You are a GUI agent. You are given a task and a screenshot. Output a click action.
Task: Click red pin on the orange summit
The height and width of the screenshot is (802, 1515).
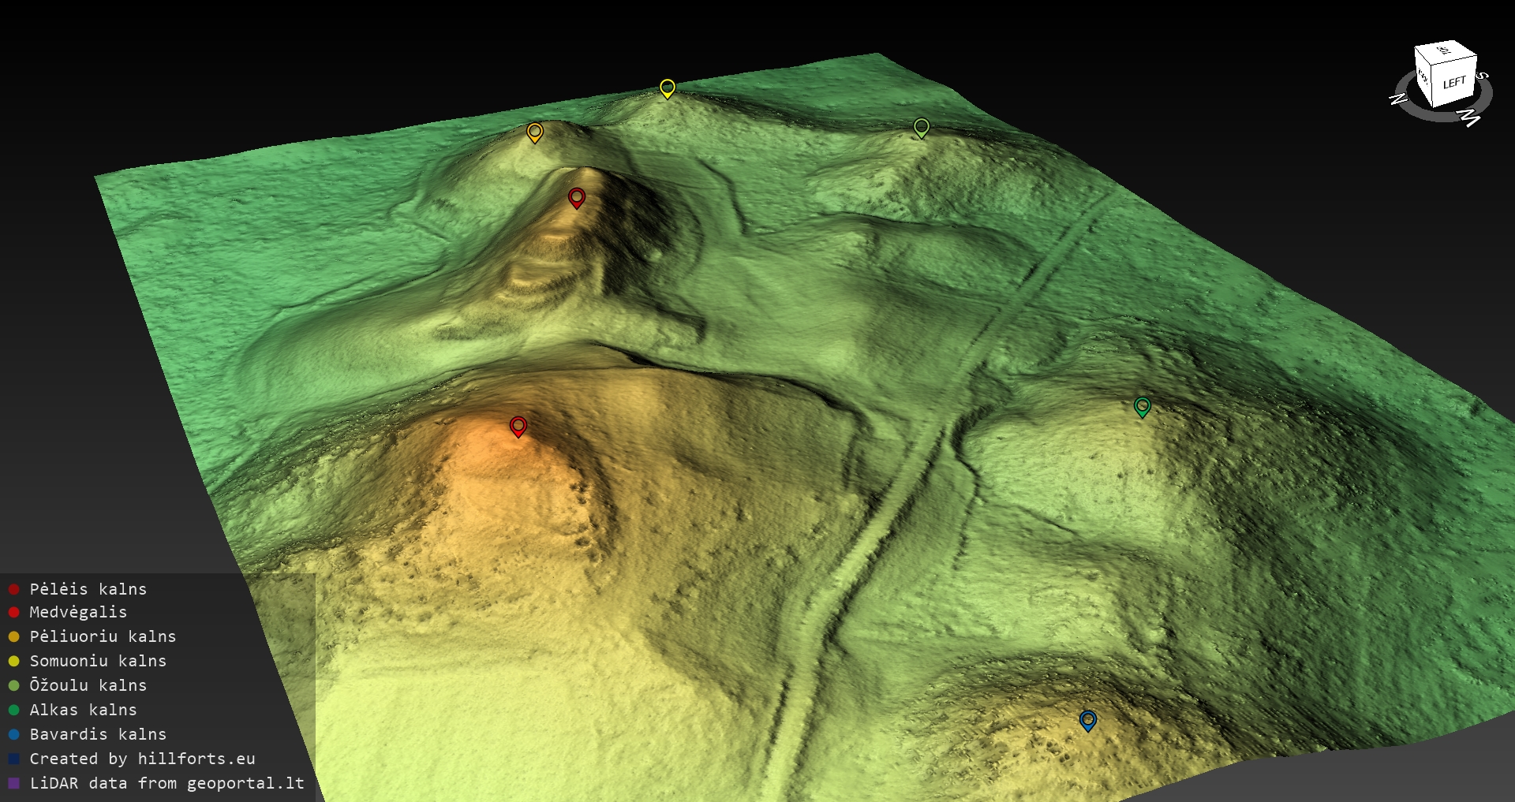point(518,426)
